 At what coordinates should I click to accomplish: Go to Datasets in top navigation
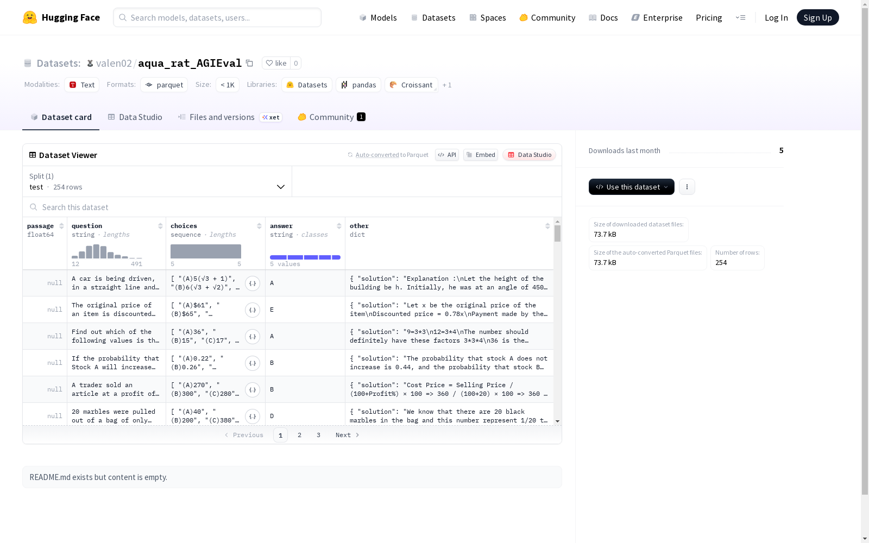point(433,17)
